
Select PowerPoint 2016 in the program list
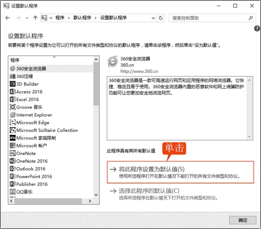pyautogui.click(x=51, y=176)
